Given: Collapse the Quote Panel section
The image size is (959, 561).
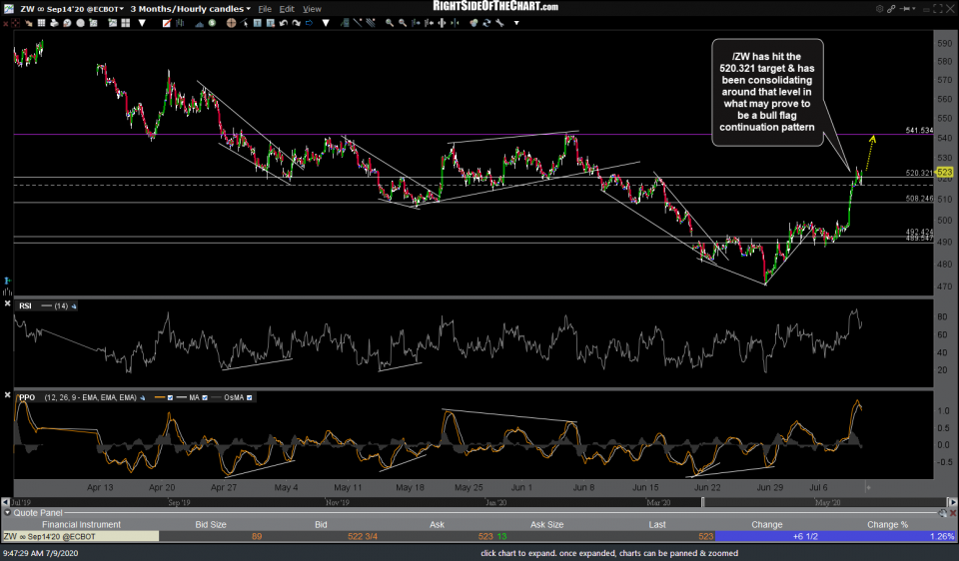Looking at the screenshot, I should coord(6,513).
